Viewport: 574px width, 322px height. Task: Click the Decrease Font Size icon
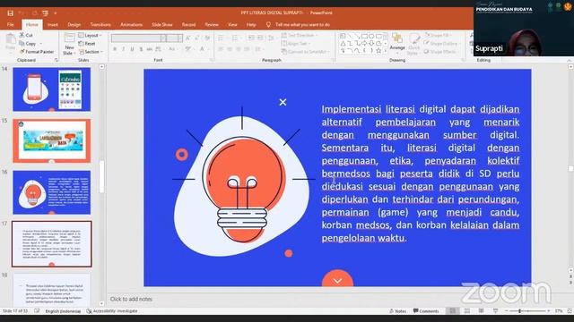tap(197, 38)
